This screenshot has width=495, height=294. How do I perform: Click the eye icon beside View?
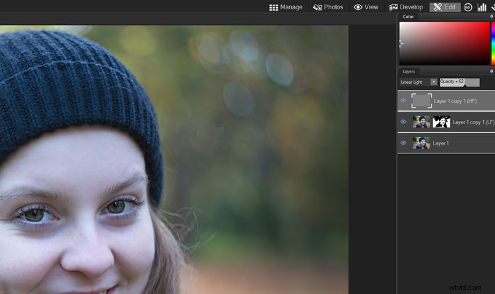(x=358, y=7)
